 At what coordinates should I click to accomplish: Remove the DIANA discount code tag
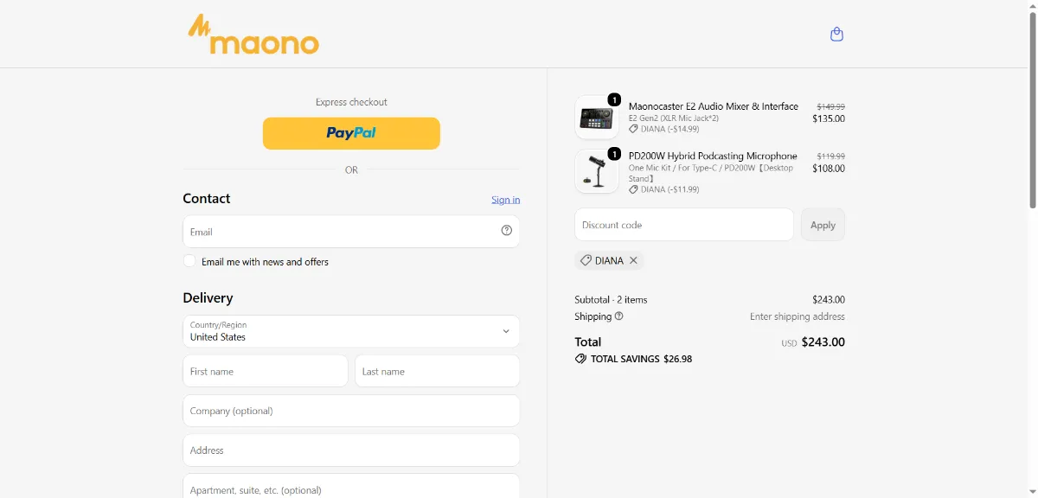633,260
